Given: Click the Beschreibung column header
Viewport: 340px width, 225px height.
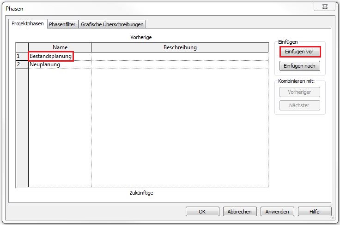Looking at the screenshot, I should coord(180,47).
